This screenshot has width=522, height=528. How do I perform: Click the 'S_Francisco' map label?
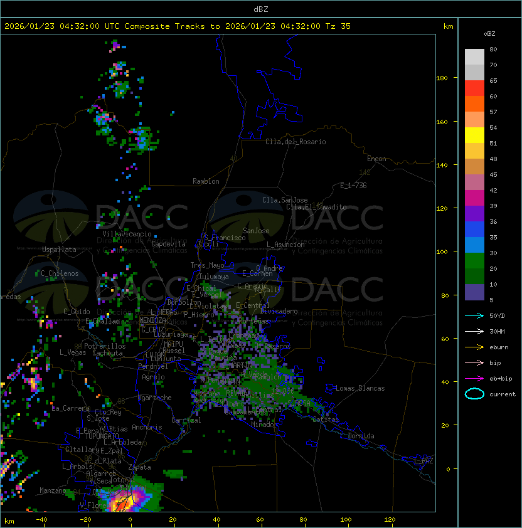click(x=225, y=238)
